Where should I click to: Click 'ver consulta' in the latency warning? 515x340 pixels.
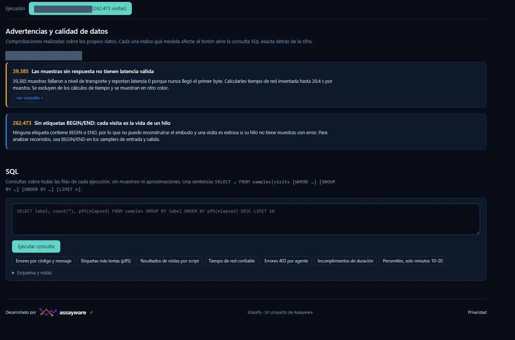[30, 98]
